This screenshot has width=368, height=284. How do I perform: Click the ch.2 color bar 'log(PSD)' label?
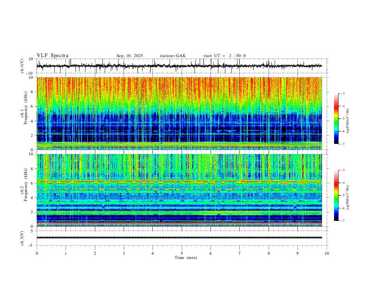pyautogui.click(x=348, y=197)
